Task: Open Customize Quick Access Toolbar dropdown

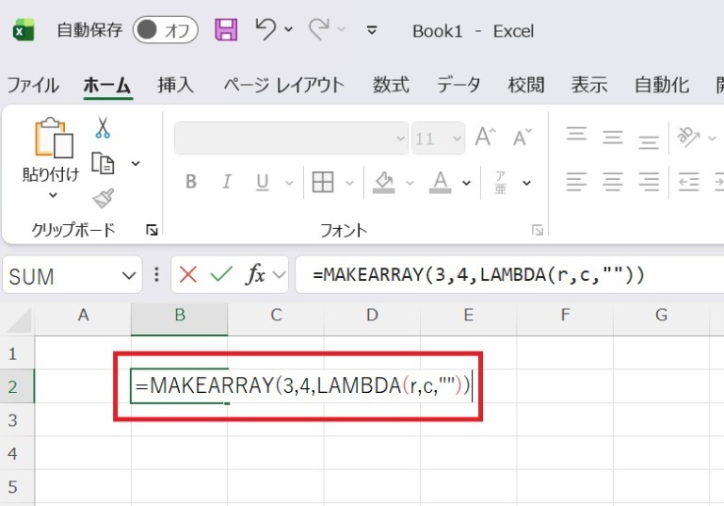Action: tap(372, 30)
